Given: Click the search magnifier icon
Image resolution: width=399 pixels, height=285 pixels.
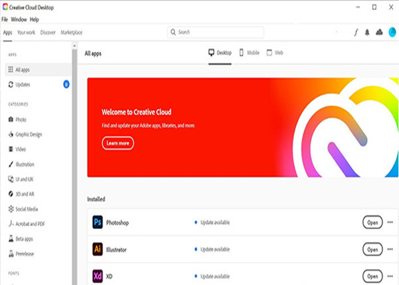Looking at the screenshot, I should pos(173,32).
